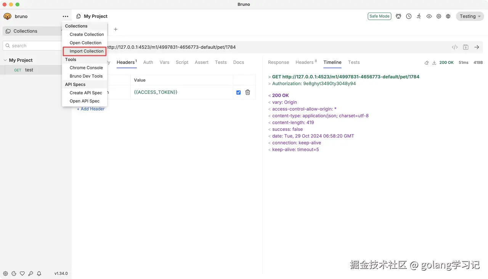The height and width of the screenshot is (279, 488).
Task: Click the date line in timeline
Action: click(x=311, y=136)
